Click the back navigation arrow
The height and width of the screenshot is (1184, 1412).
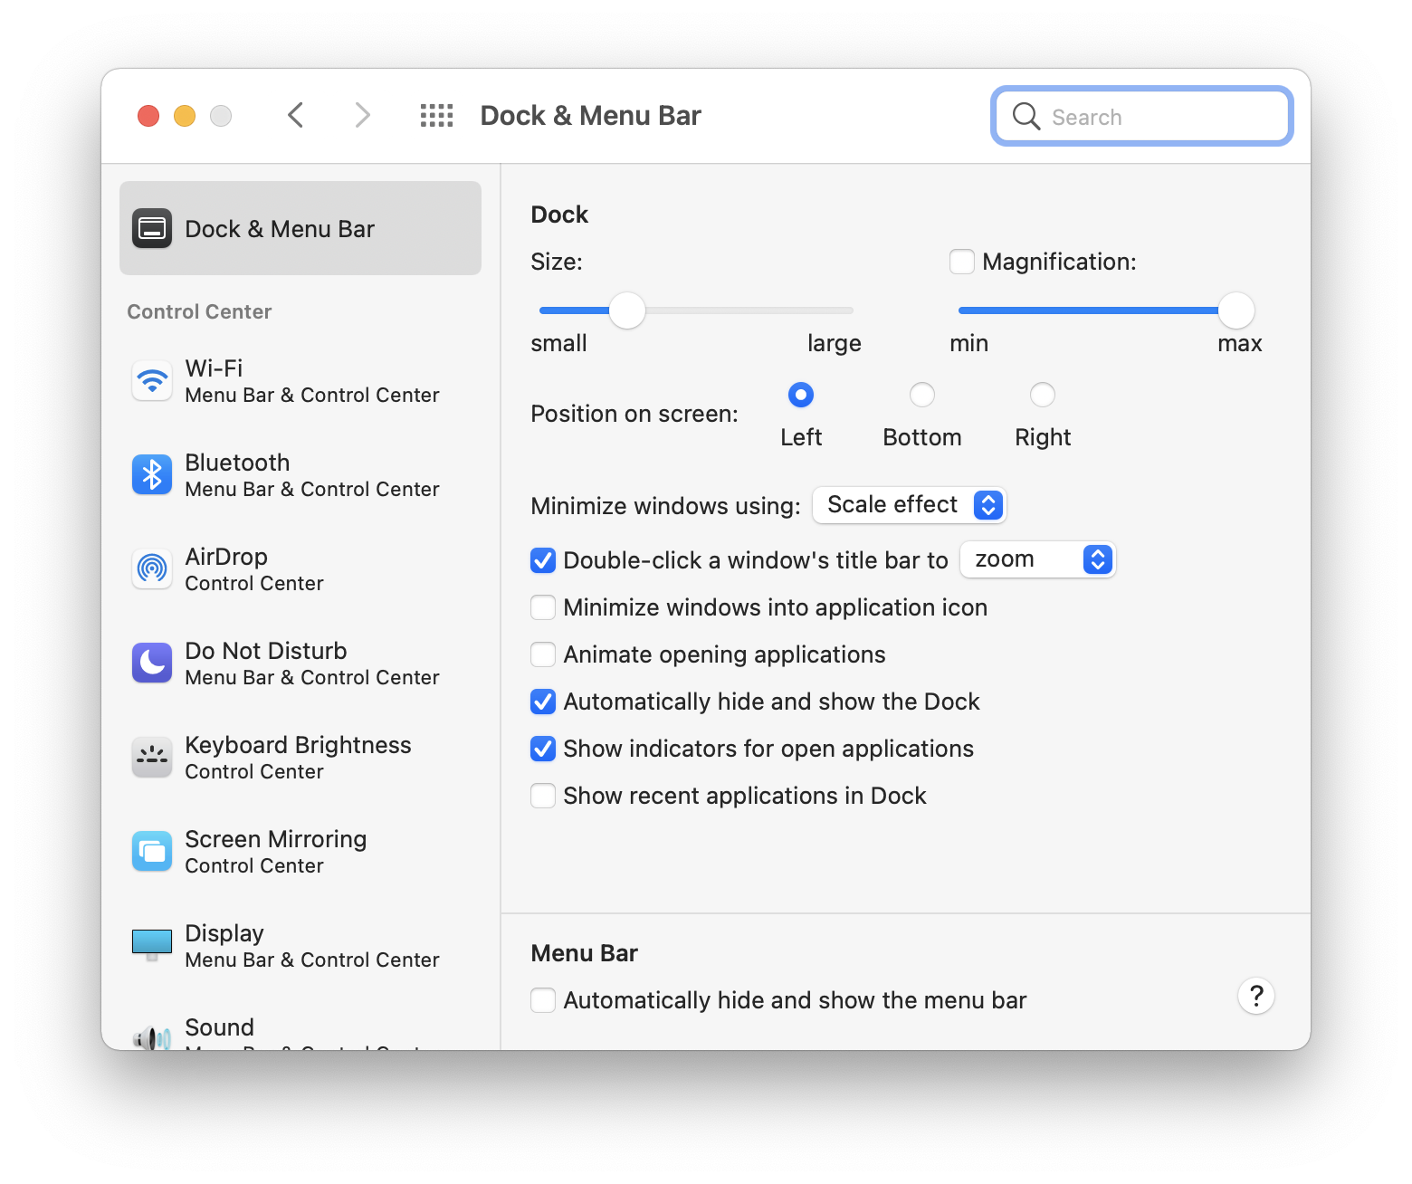pyautogui.click(x=295, y=115)
